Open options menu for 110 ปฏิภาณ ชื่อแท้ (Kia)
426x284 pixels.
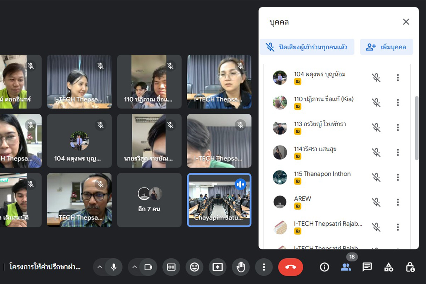[398, 103]
